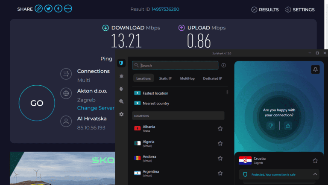Screen dimensions: 328x185
Task: Click the thumbs up feedback icon
Action: click(288, 125)
